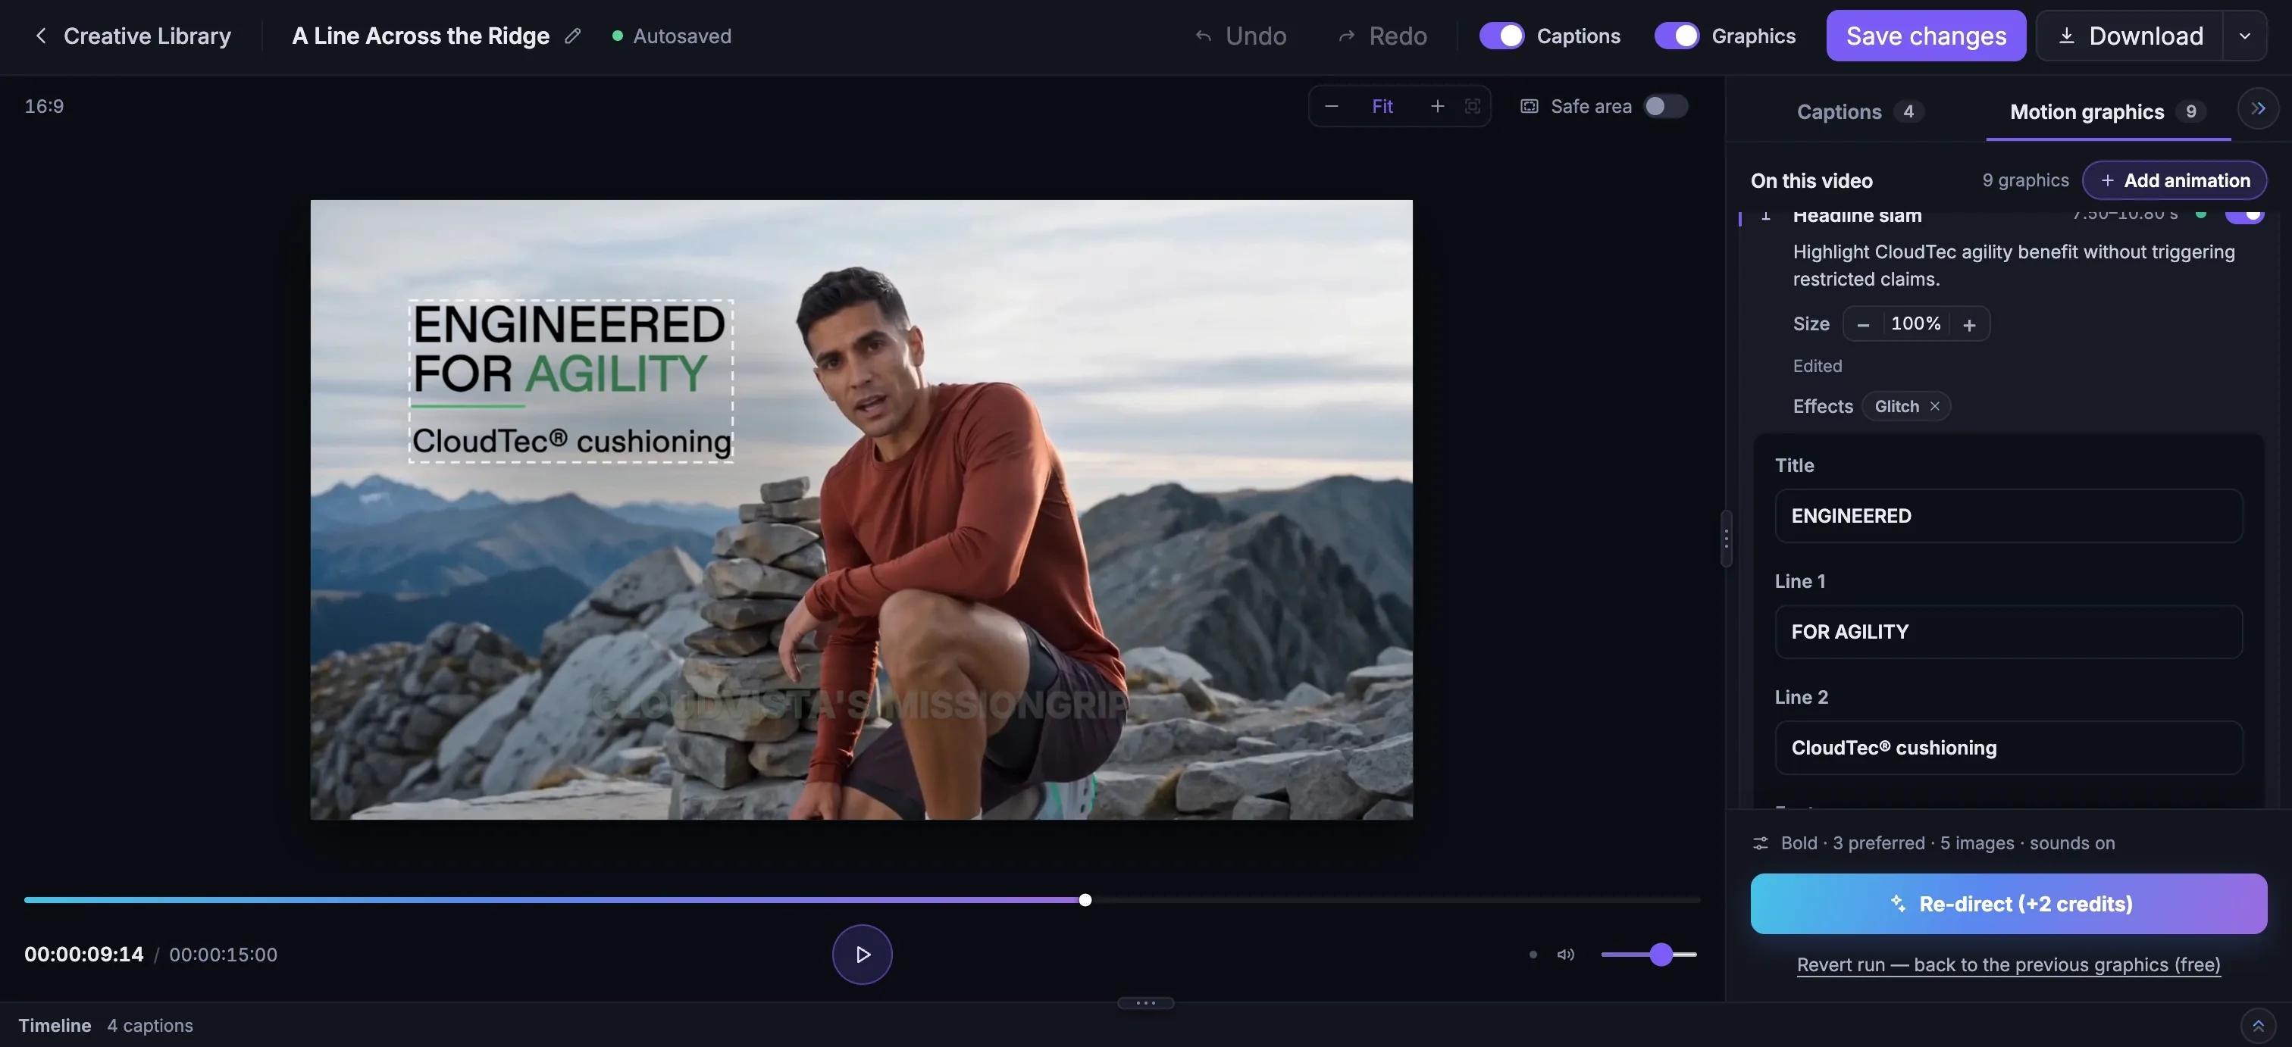Click the fullscreen preview icon
Viewport: 2292px width, 1047px height.
point(1473,106)
